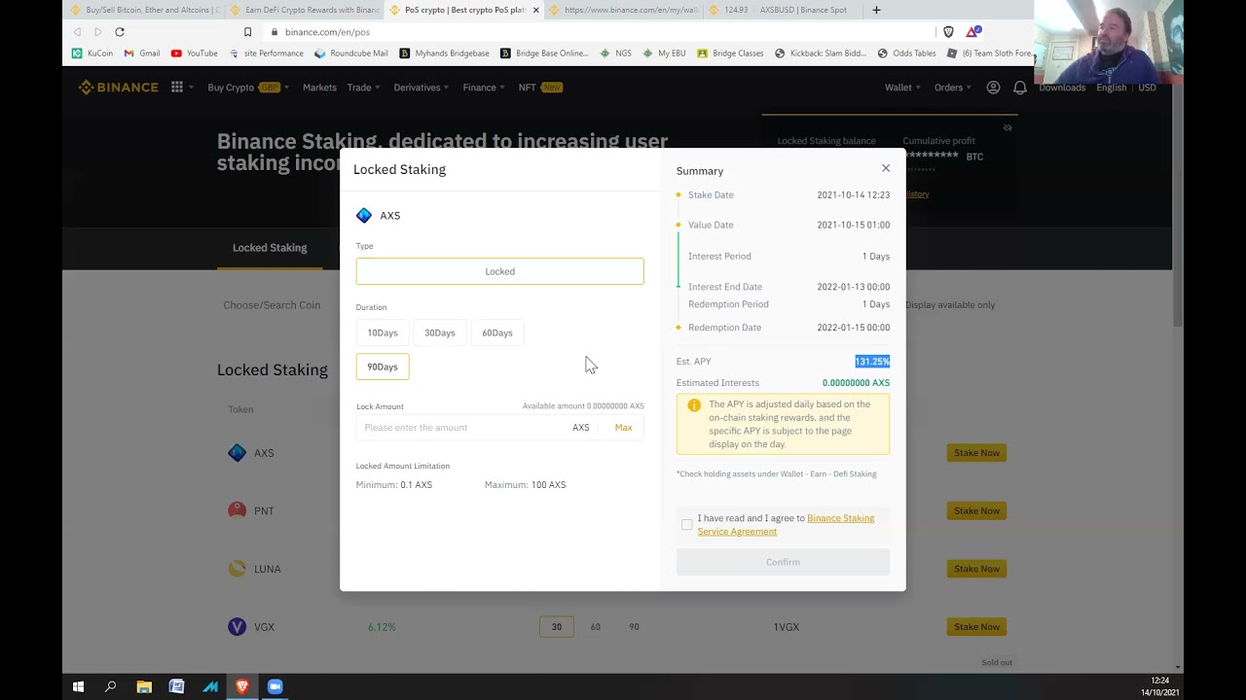
Task: Select the 90Days duration option
Action: [383, 367]
